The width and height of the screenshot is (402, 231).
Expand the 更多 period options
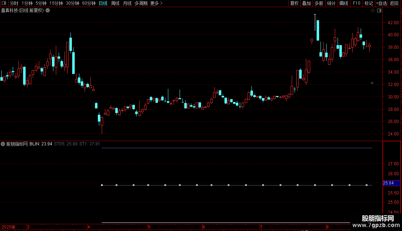click(156, 3)
